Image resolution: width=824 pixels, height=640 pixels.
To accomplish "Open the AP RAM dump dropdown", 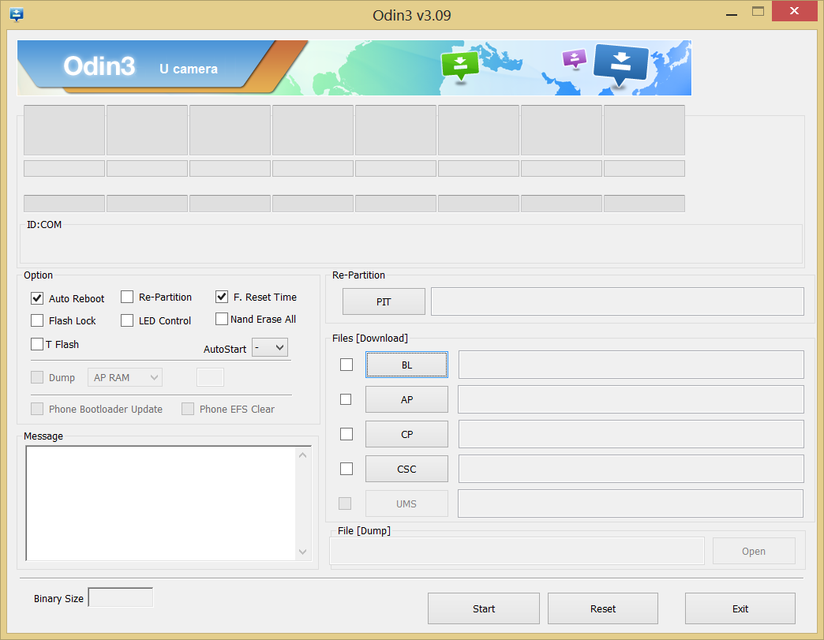I will tap(125, 377).
